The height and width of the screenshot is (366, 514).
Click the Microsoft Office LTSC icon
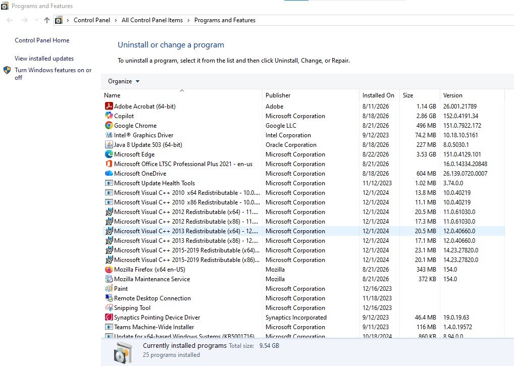coord(109,164)
